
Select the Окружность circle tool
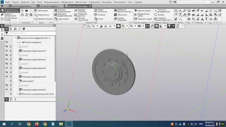[x=42, y=15]
